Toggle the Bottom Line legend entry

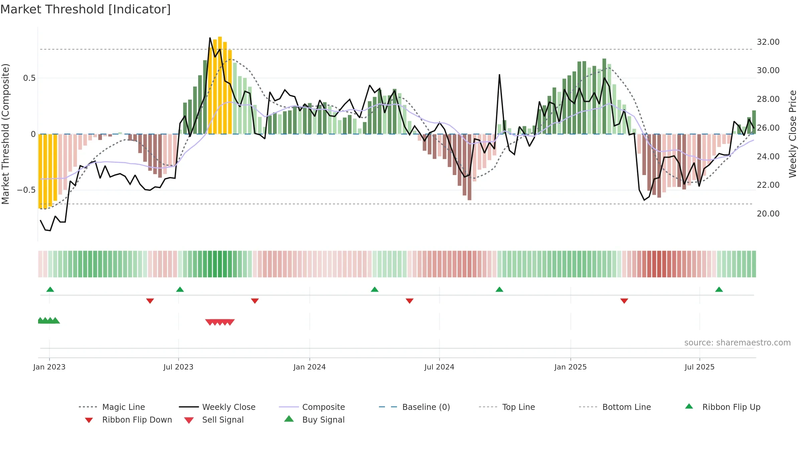(615, 407)
